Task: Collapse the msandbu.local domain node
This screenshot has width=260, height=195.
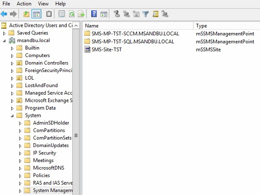Action: pyautogui.click(x=4, y=41)
